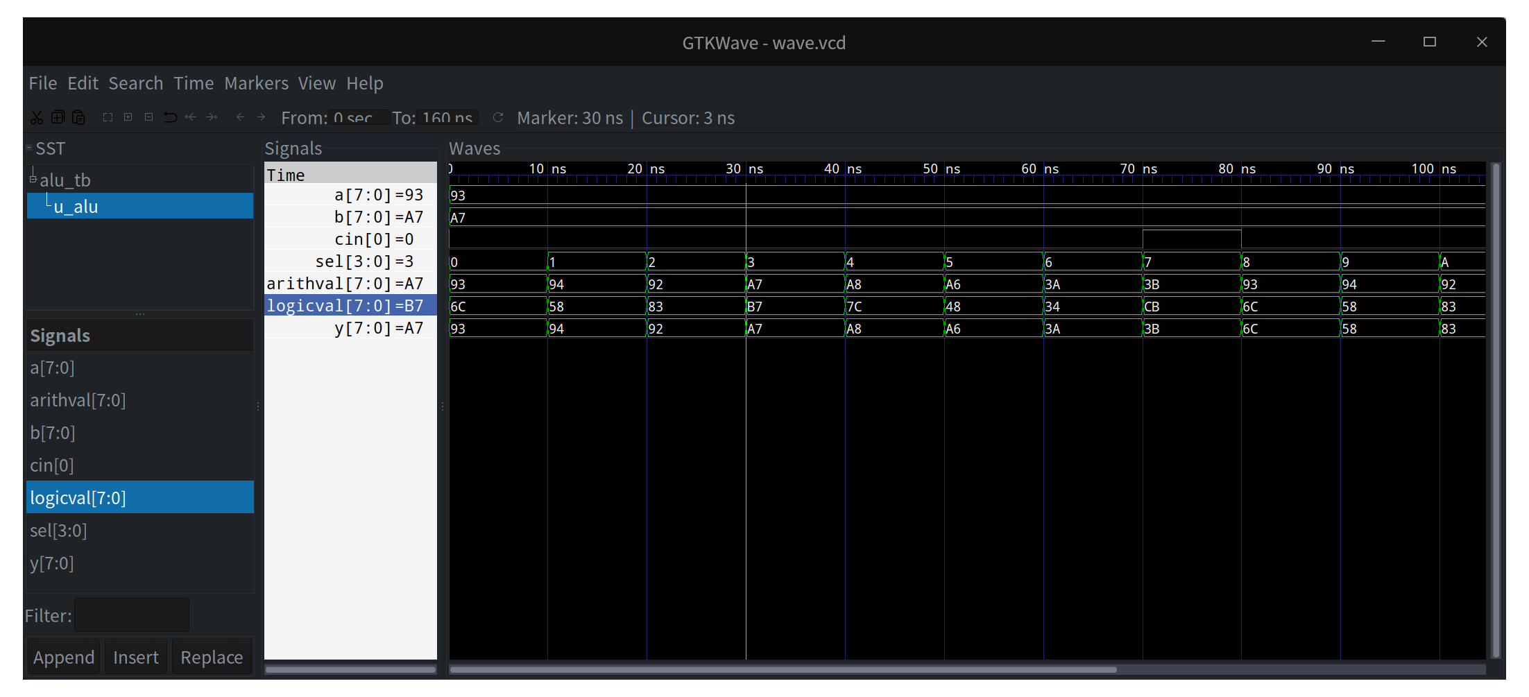Select arithval[7:0] in the Signals list
1529x697 pixels.
(x=78, y=400)
